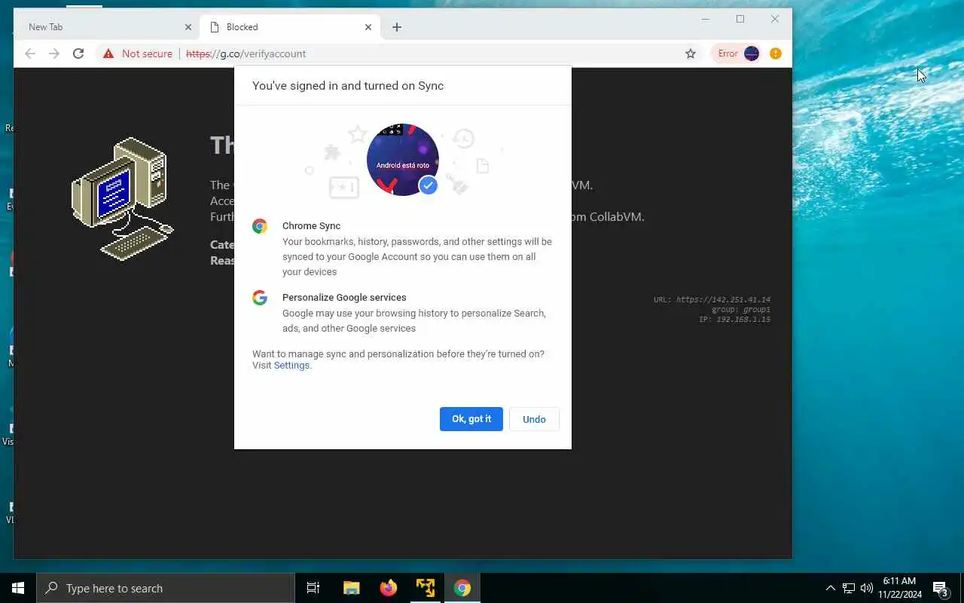Screen dimensions: 964x603
Task: Minimize the Chrome window
Action: [x=706, y=20]
